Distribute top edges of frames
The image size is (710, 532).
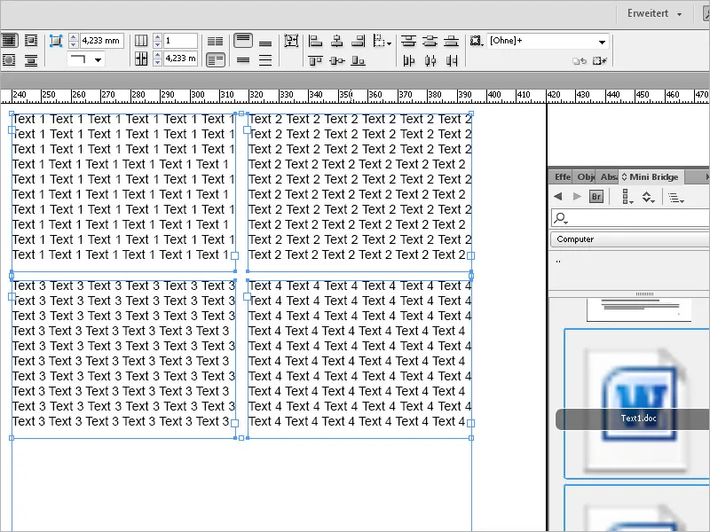click(408, 41)
